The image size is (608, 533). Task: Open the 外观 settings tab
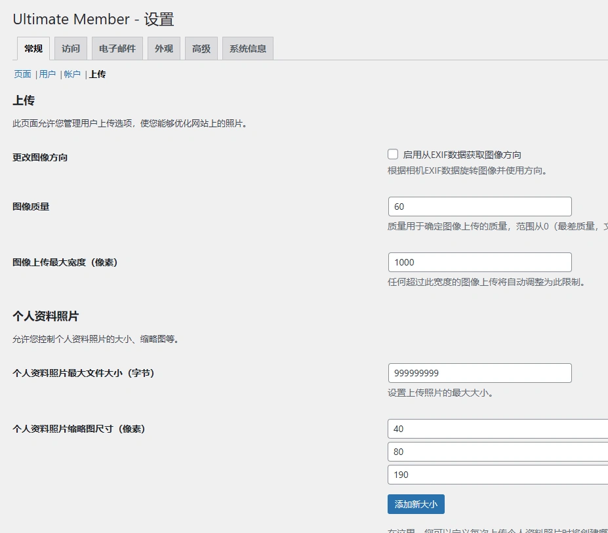click(x=163, y=48)
